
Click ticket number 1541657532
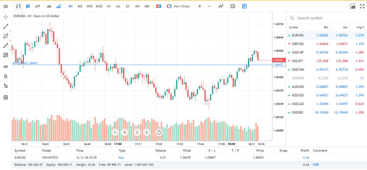tap(50, 157)
